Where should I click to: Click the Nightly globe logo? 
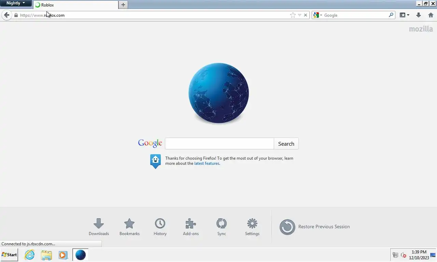[x=218, y=93]
